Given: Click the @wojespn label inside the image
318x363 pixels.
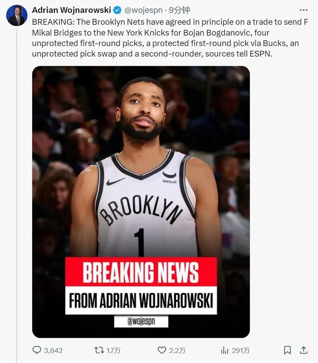Looking at the screenshot, I should 141,321.
